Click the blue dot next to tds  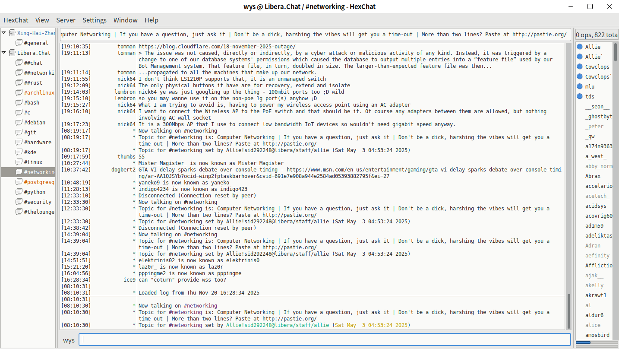tap(580, 96)
